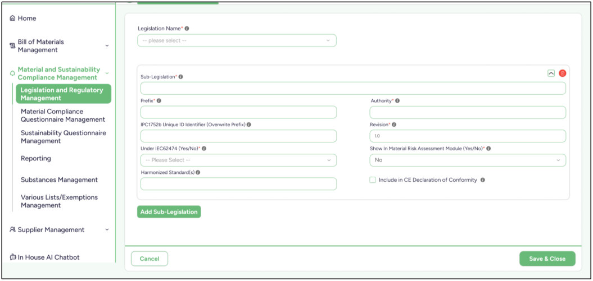Click info icon next to Prefix label
593x281 pixels.
(x=159, y=101)
